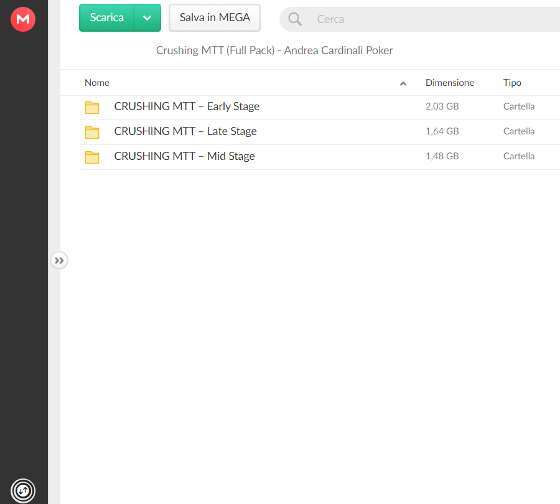Click the 1,48 GB size value
Image resolution: width=560 pixels, height=504 pixels.
tap(442, 156)
